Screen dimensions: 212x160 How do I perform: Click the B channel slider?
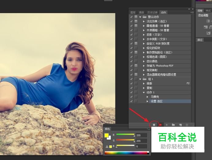click(x=126, y=146)
